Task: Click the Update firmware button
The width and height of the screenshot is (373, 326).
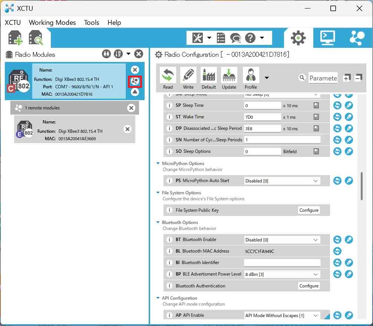Action: (229, 79)
